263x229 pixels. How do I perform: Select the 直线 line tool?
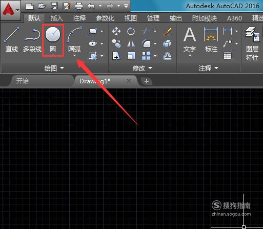12,39
